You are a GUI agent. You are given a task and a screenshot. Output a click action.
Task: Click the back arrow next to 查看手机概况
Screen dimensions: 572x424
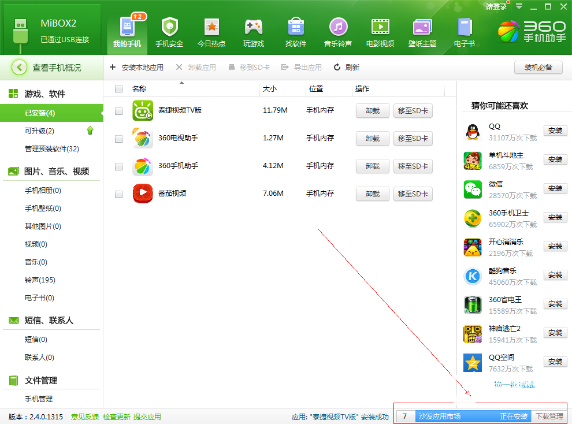[x=19, y=68]
